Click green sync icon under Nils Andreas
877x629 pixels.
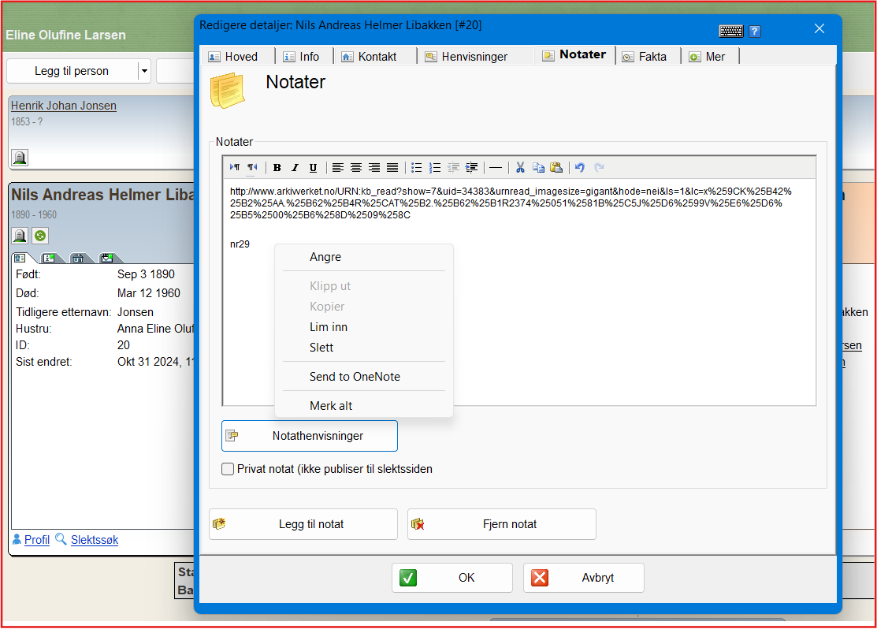[39, 236]
